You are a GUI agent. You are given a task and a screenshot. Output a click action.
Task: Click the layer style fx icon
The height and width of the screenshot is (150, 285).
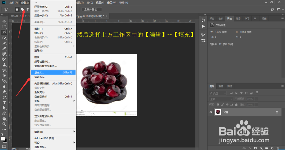(x=250, y=148)
